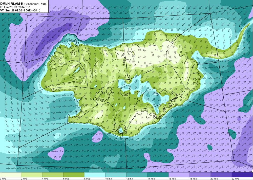Click the '10 m/s' legend label
253x180 pixels.
click(109, 179)
